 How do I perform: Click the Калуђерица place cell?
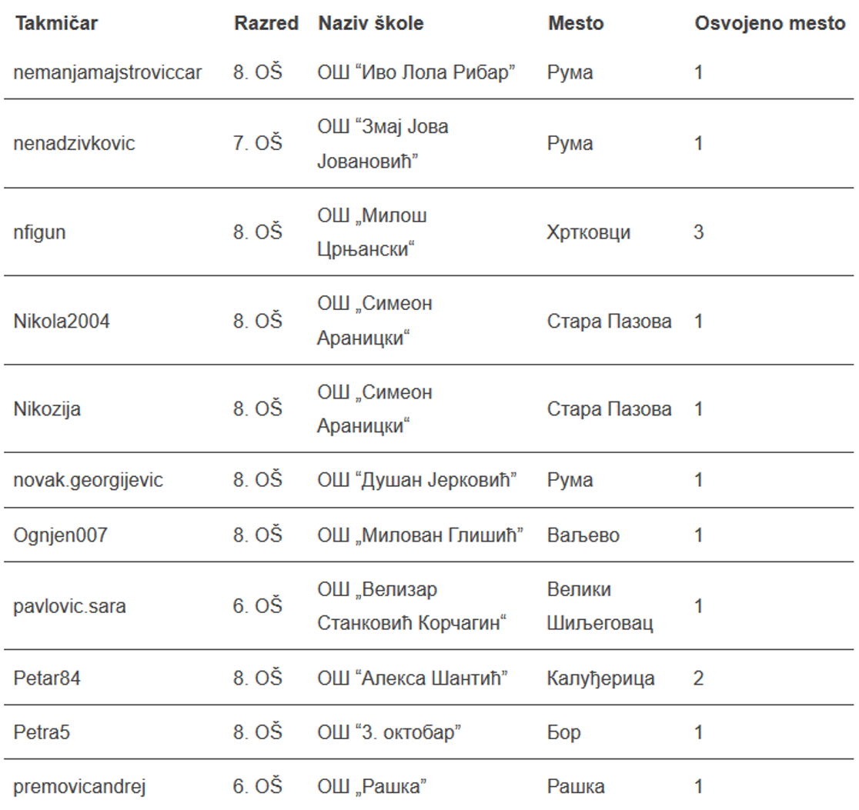pos(601,678)
